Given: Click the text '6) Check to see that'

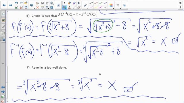Looking at the screenshot, I should pos(42,16).
